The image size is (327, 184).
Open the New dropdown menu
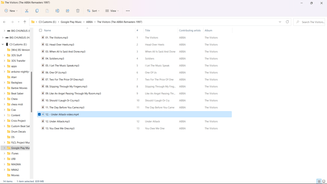[x=11, y=11]
